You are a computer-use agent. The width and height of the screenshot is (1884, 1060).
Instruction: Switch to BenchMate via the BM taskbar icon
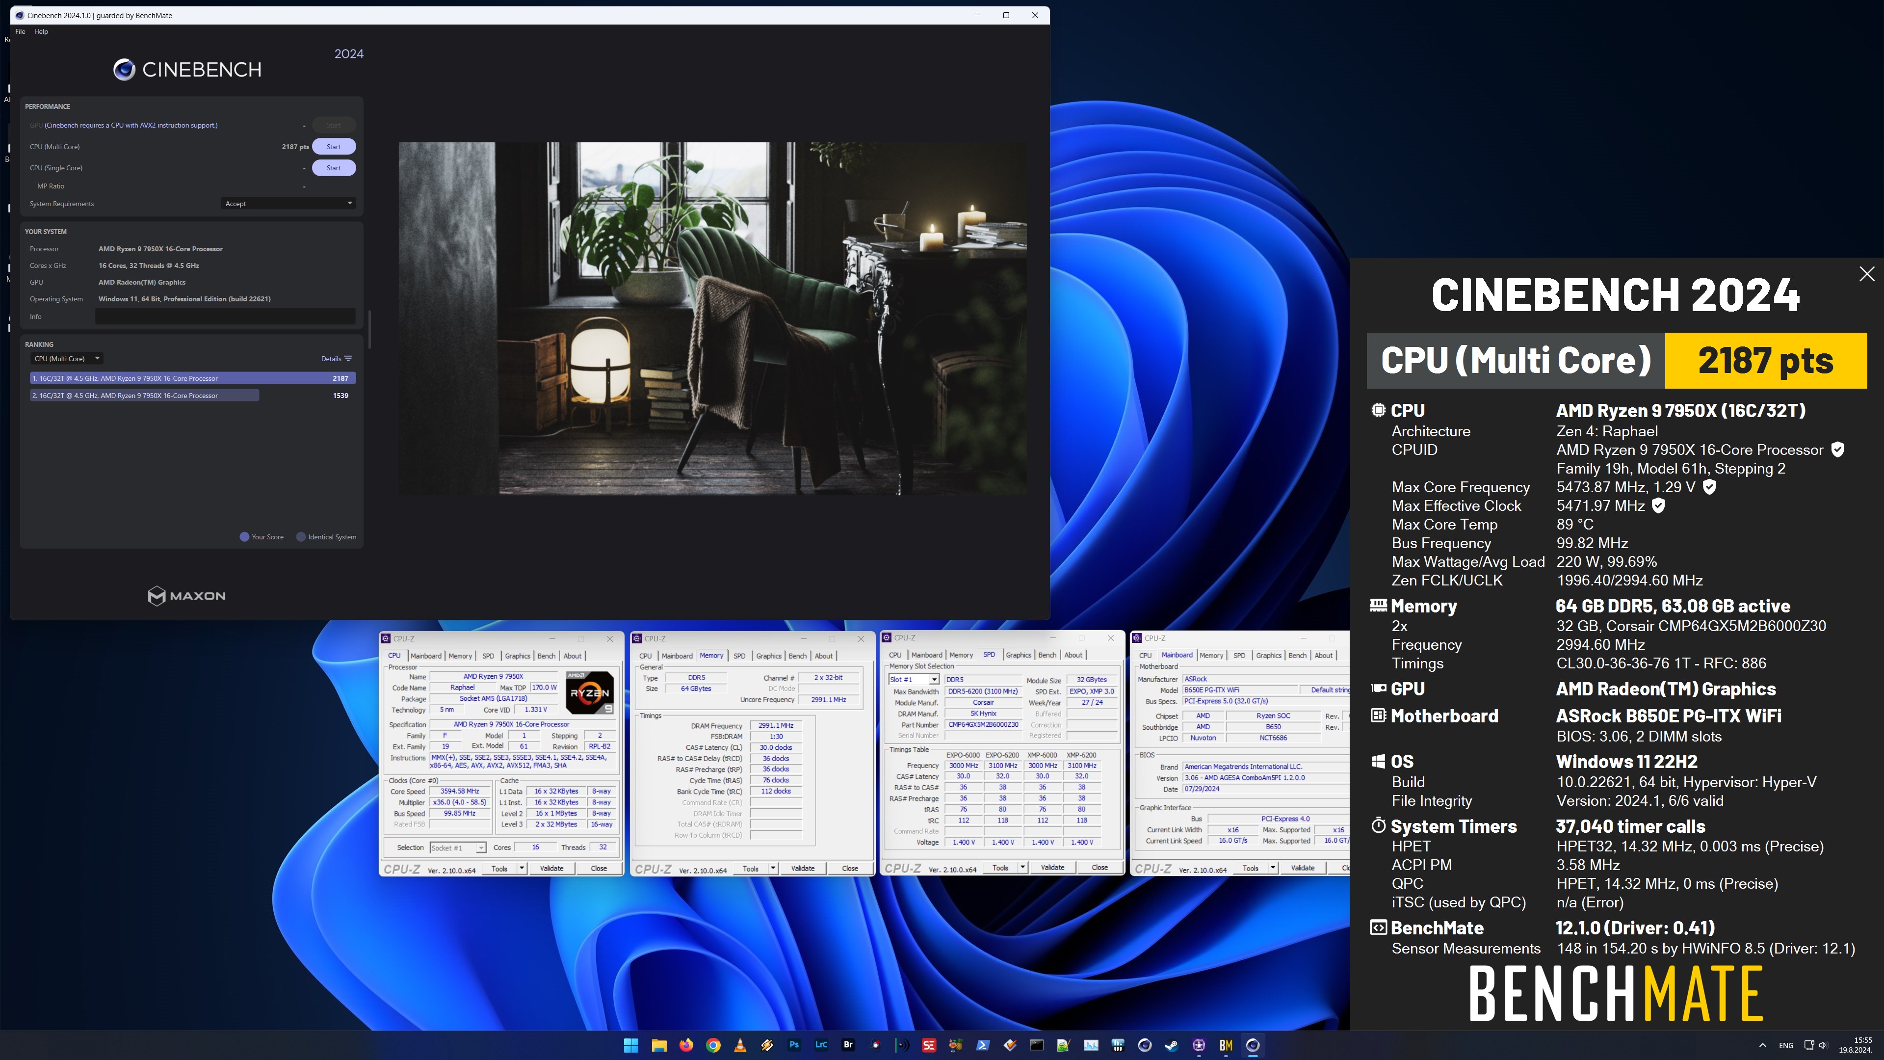[1226, 1045]
